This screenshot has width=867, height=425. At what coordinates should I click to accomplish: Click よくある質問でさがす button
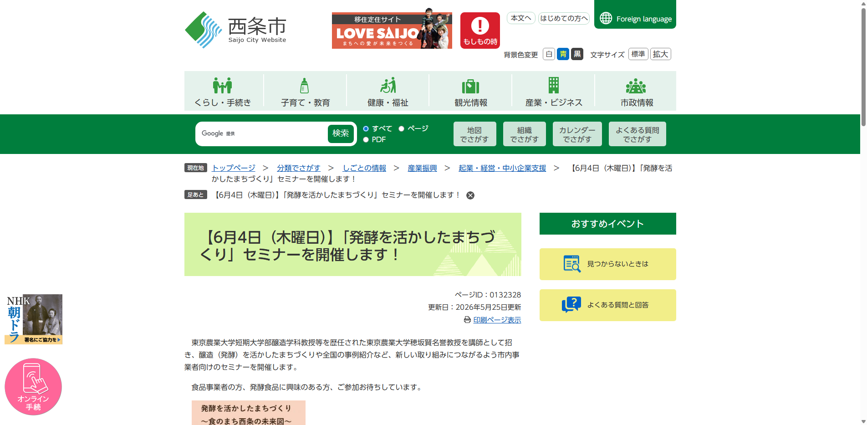(637, 134)
